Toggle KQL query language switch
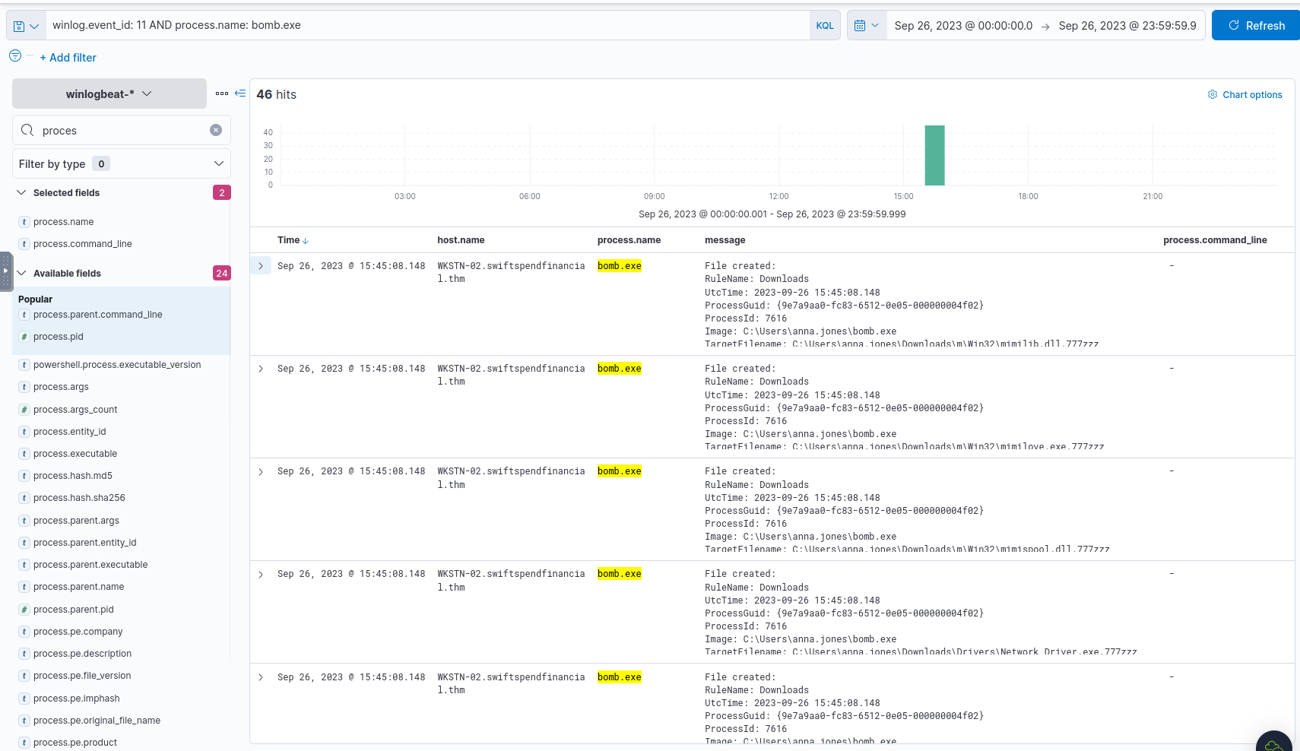Viewport: 1300px width, 751px height. [825, 26]
